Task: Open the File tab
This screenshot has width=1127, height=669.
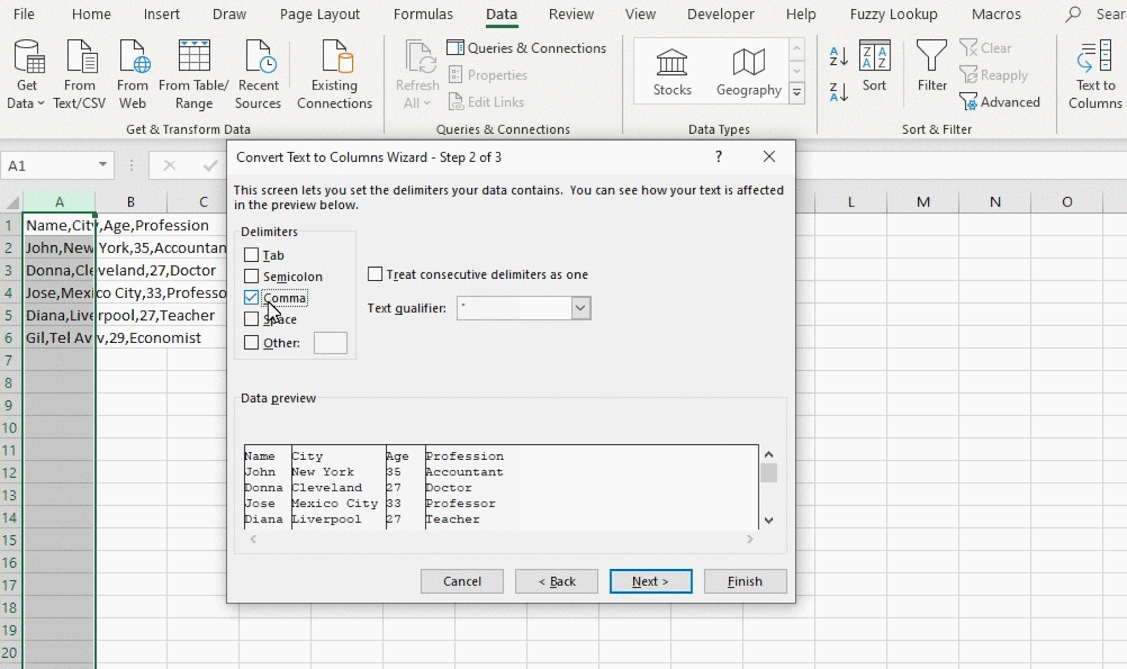Action: click(24, 14)
